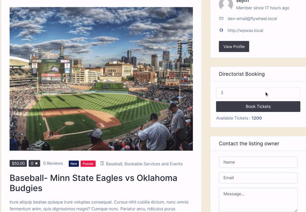Click the View Profile button

(x=234, y=47)
